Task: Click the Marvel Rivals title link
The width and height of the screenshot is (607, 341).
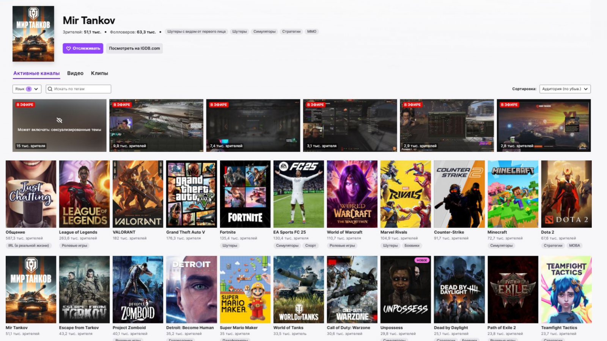Action: click(x=394, y=232)
